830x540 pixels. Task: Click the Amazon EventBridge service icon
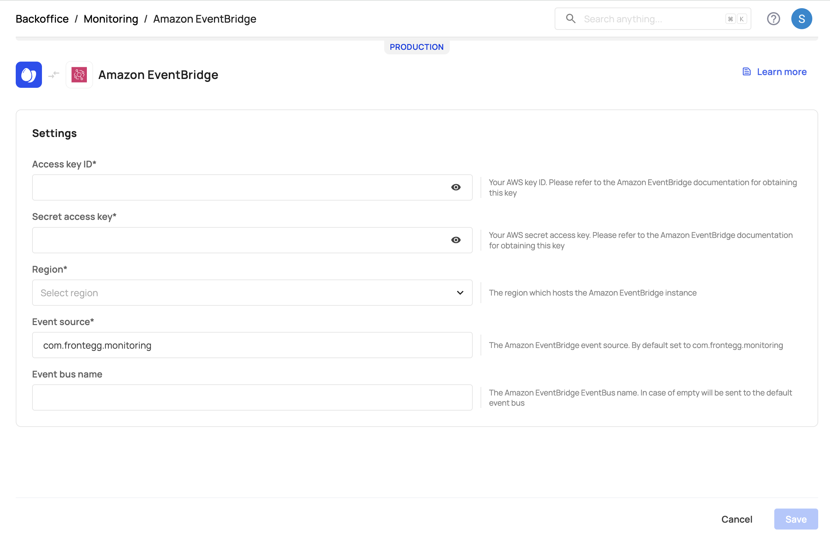pos(79,75)
